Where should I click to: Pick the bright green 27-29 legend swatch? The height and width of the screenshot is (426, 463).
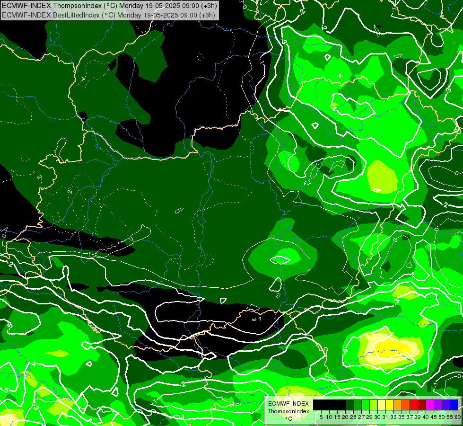[366, 405]
